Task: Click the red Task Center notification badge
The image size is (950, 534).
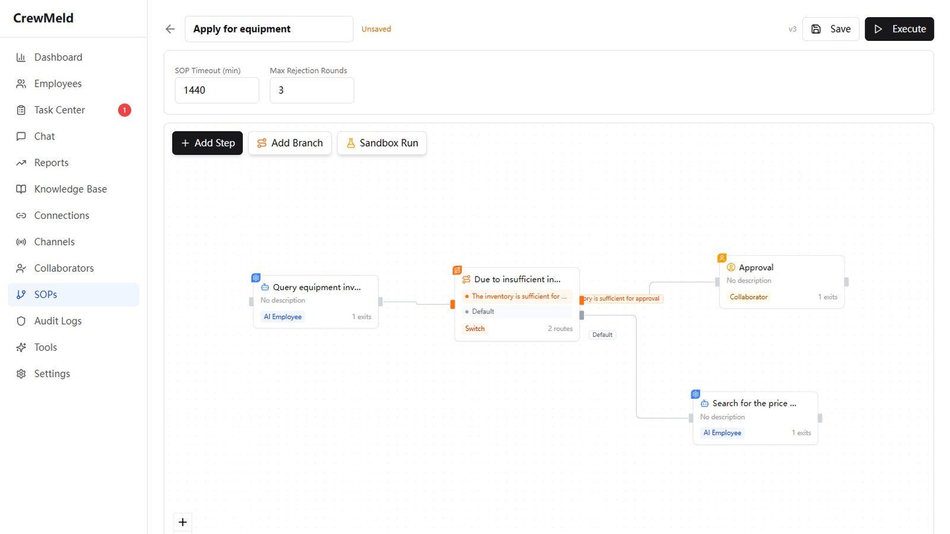Action: coord(124,110)
